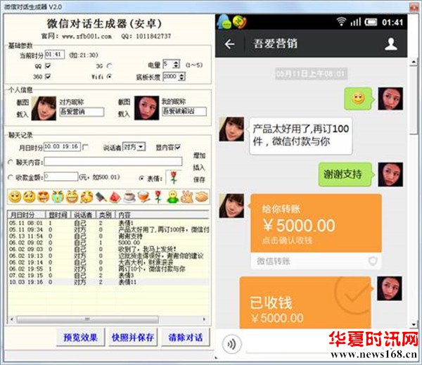The width and height of the screenshot is (422, 365).
Task: Pick the rice bowl emoji in strip
Action: click(144, 197)
